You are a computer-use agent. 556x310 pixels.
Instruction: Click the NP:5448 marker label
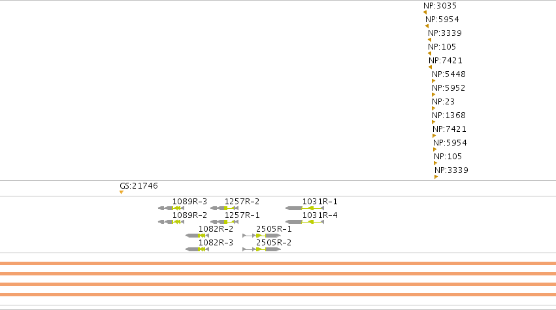pyautogui.click(x=449, y=74)
